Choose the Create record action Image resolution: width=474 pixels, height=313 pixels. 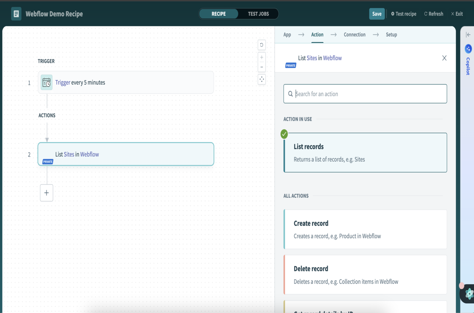(x=365, y=229)
